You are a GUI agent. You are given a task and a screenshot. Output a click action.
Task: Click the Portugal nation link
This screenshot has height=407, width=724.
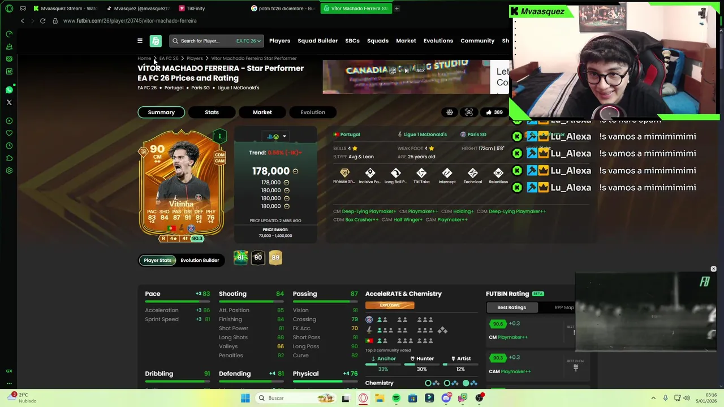tap(347, 135)
